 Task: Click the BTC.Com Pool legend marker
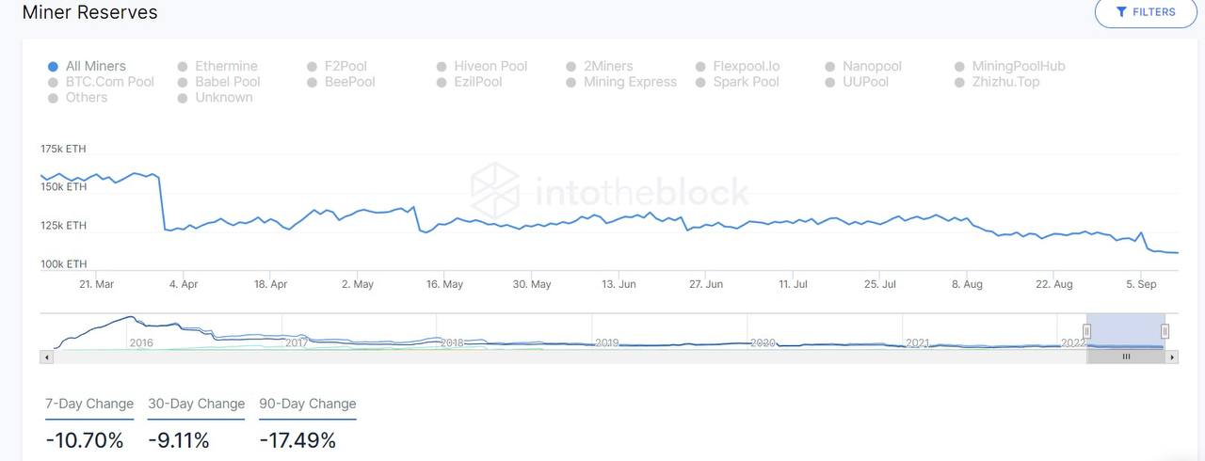[x=54, y=82]
